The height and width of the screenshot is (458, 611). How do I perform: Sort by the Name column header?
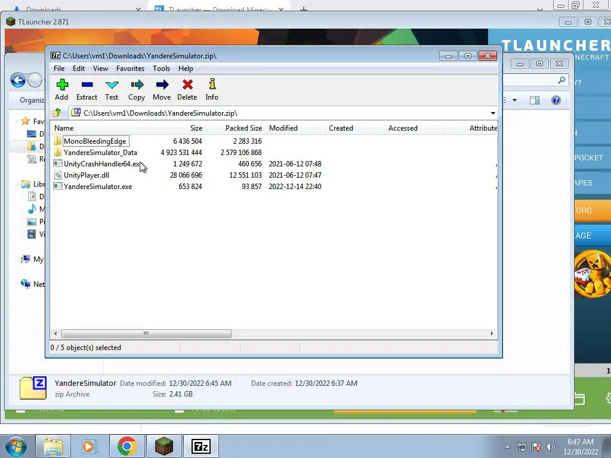[98, 128]
